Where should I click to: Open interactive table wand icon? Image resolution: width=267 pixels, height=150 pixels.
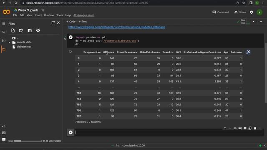(248, 52)
